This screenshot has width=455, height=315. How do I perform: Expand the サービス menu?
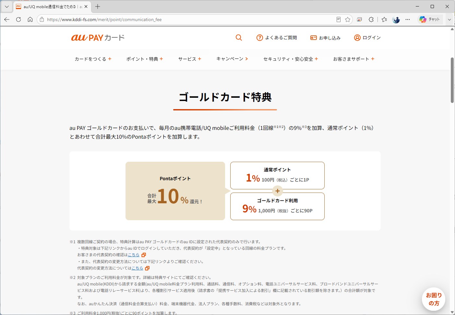tap(190, 59)
